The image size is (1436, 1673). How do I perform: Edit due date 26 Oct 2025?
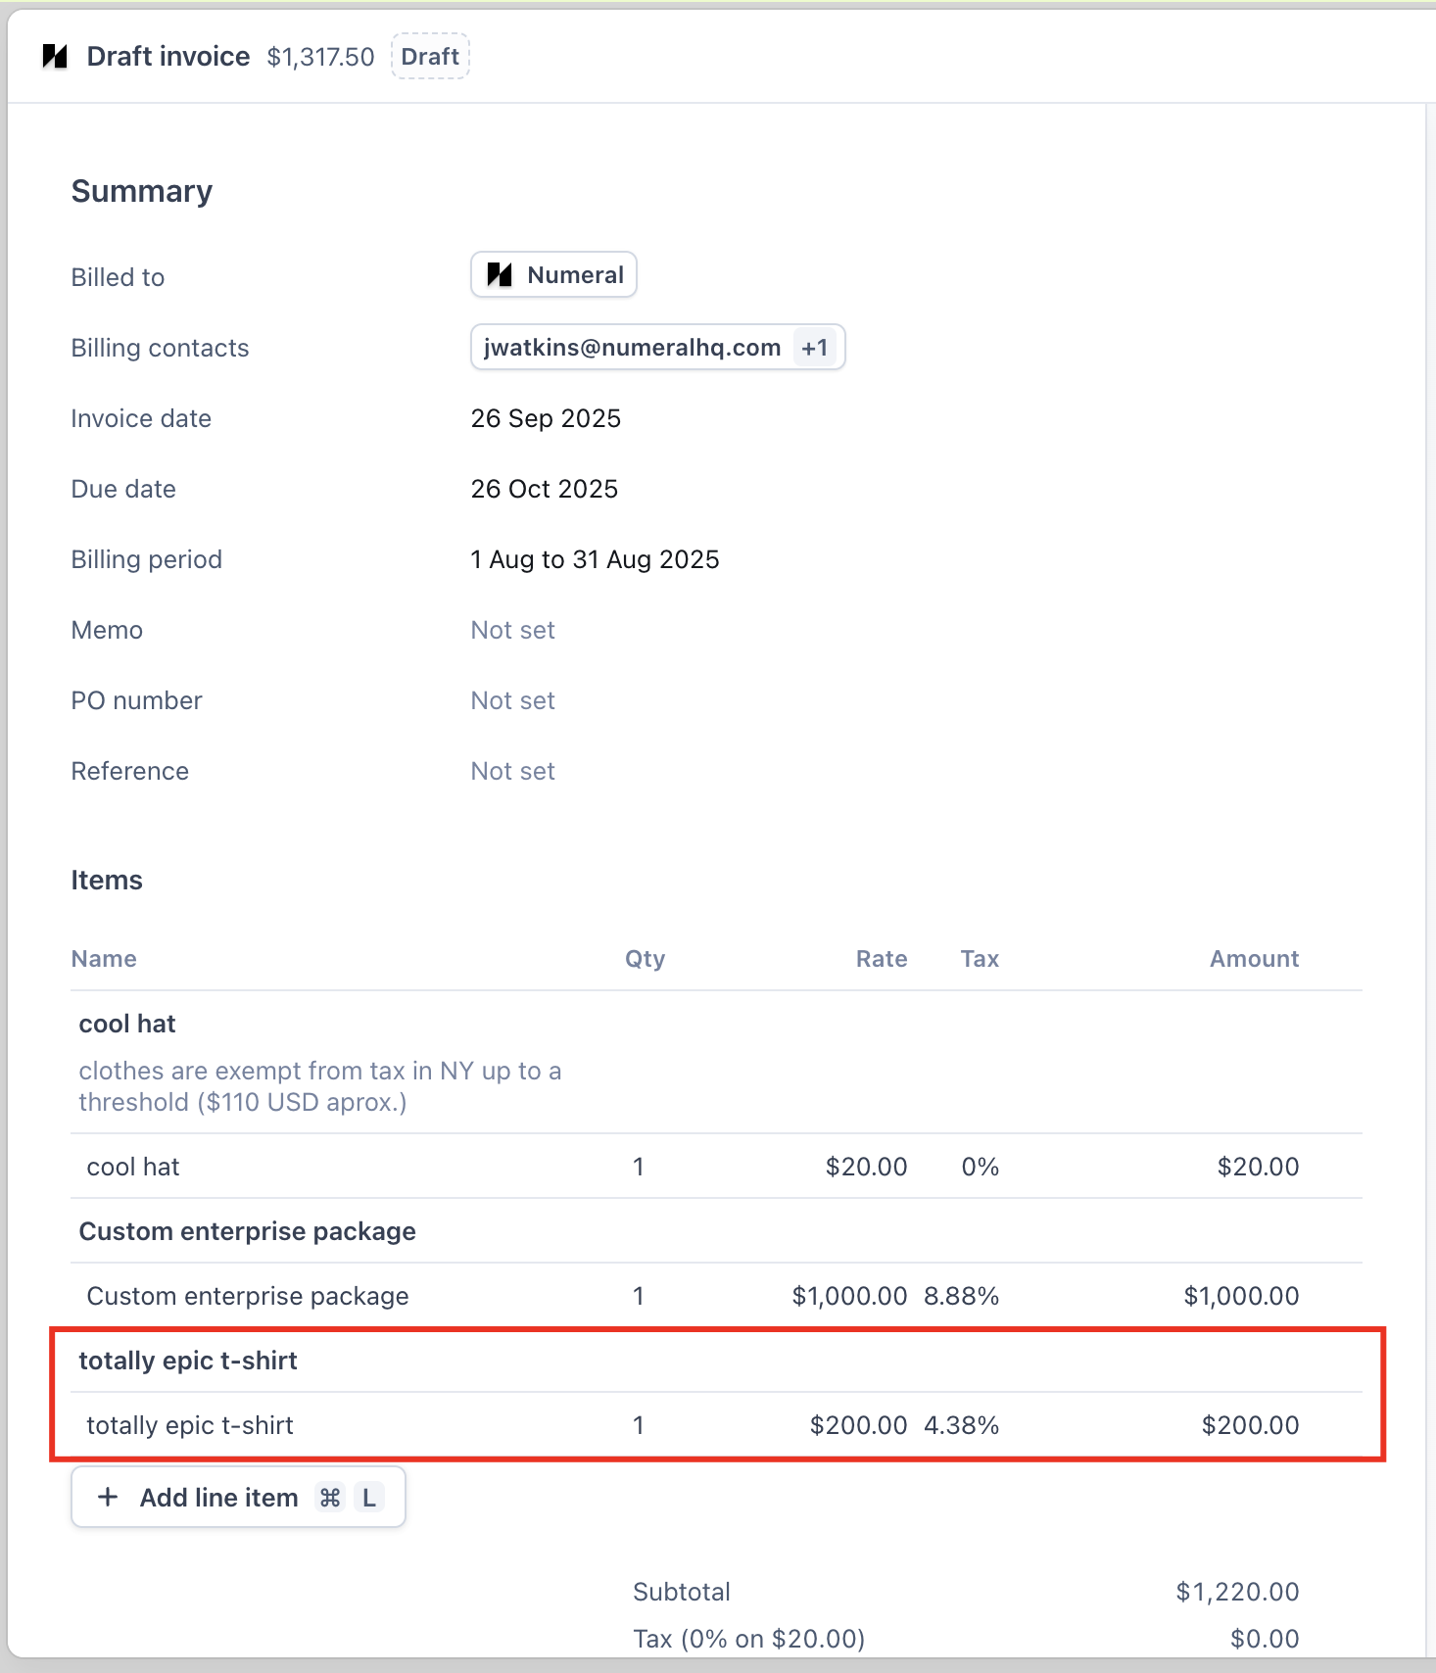[545, 489]
